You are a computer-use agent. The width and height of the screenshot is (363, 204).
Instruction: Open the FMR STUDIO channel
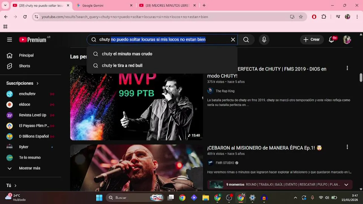pos(225,163)
